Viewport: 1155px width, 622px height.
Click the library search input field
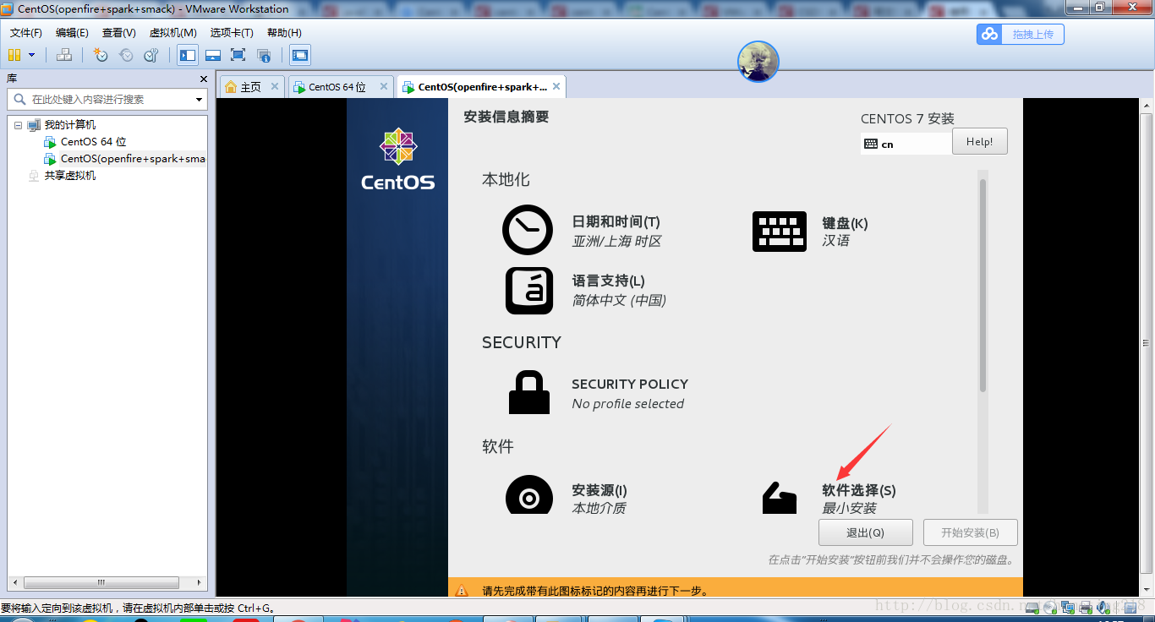[107, 99]
